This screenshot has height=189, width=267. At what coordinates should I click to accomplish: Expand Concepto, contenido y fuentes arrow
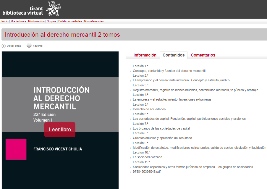pos(130,71)
